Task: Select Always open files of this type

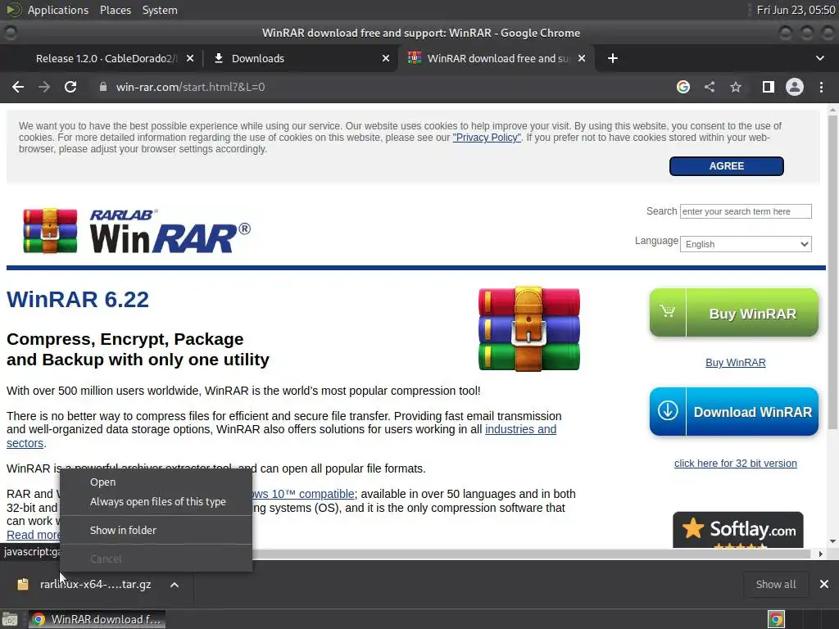Action: [158, 502]
